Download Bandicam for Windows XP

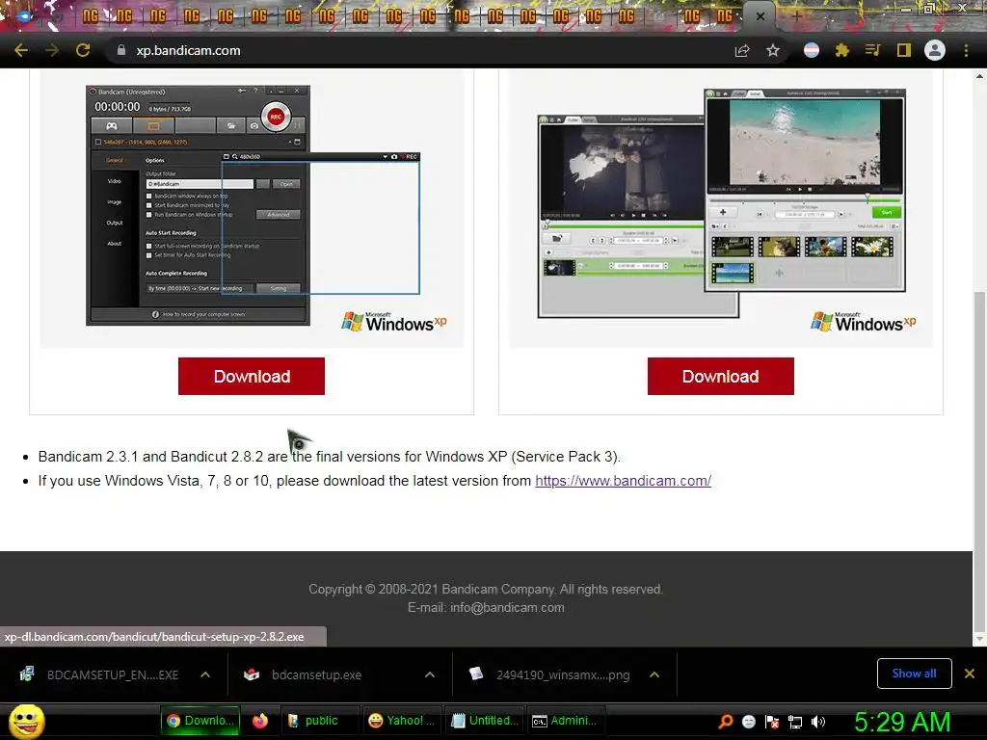pos(252,377)
